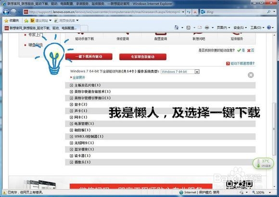The image size is (279, 197).
Task: Expand the 无线网卡(1) category
Action: click(71, 143)
